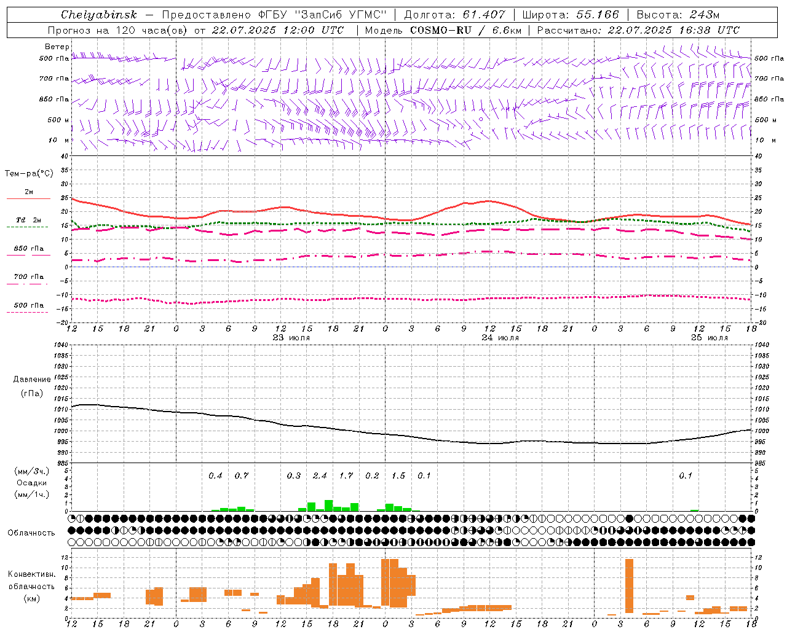This screenshot has height=629, width=787.
Task: Click the 23 июля date label
Action: [291, 338]
